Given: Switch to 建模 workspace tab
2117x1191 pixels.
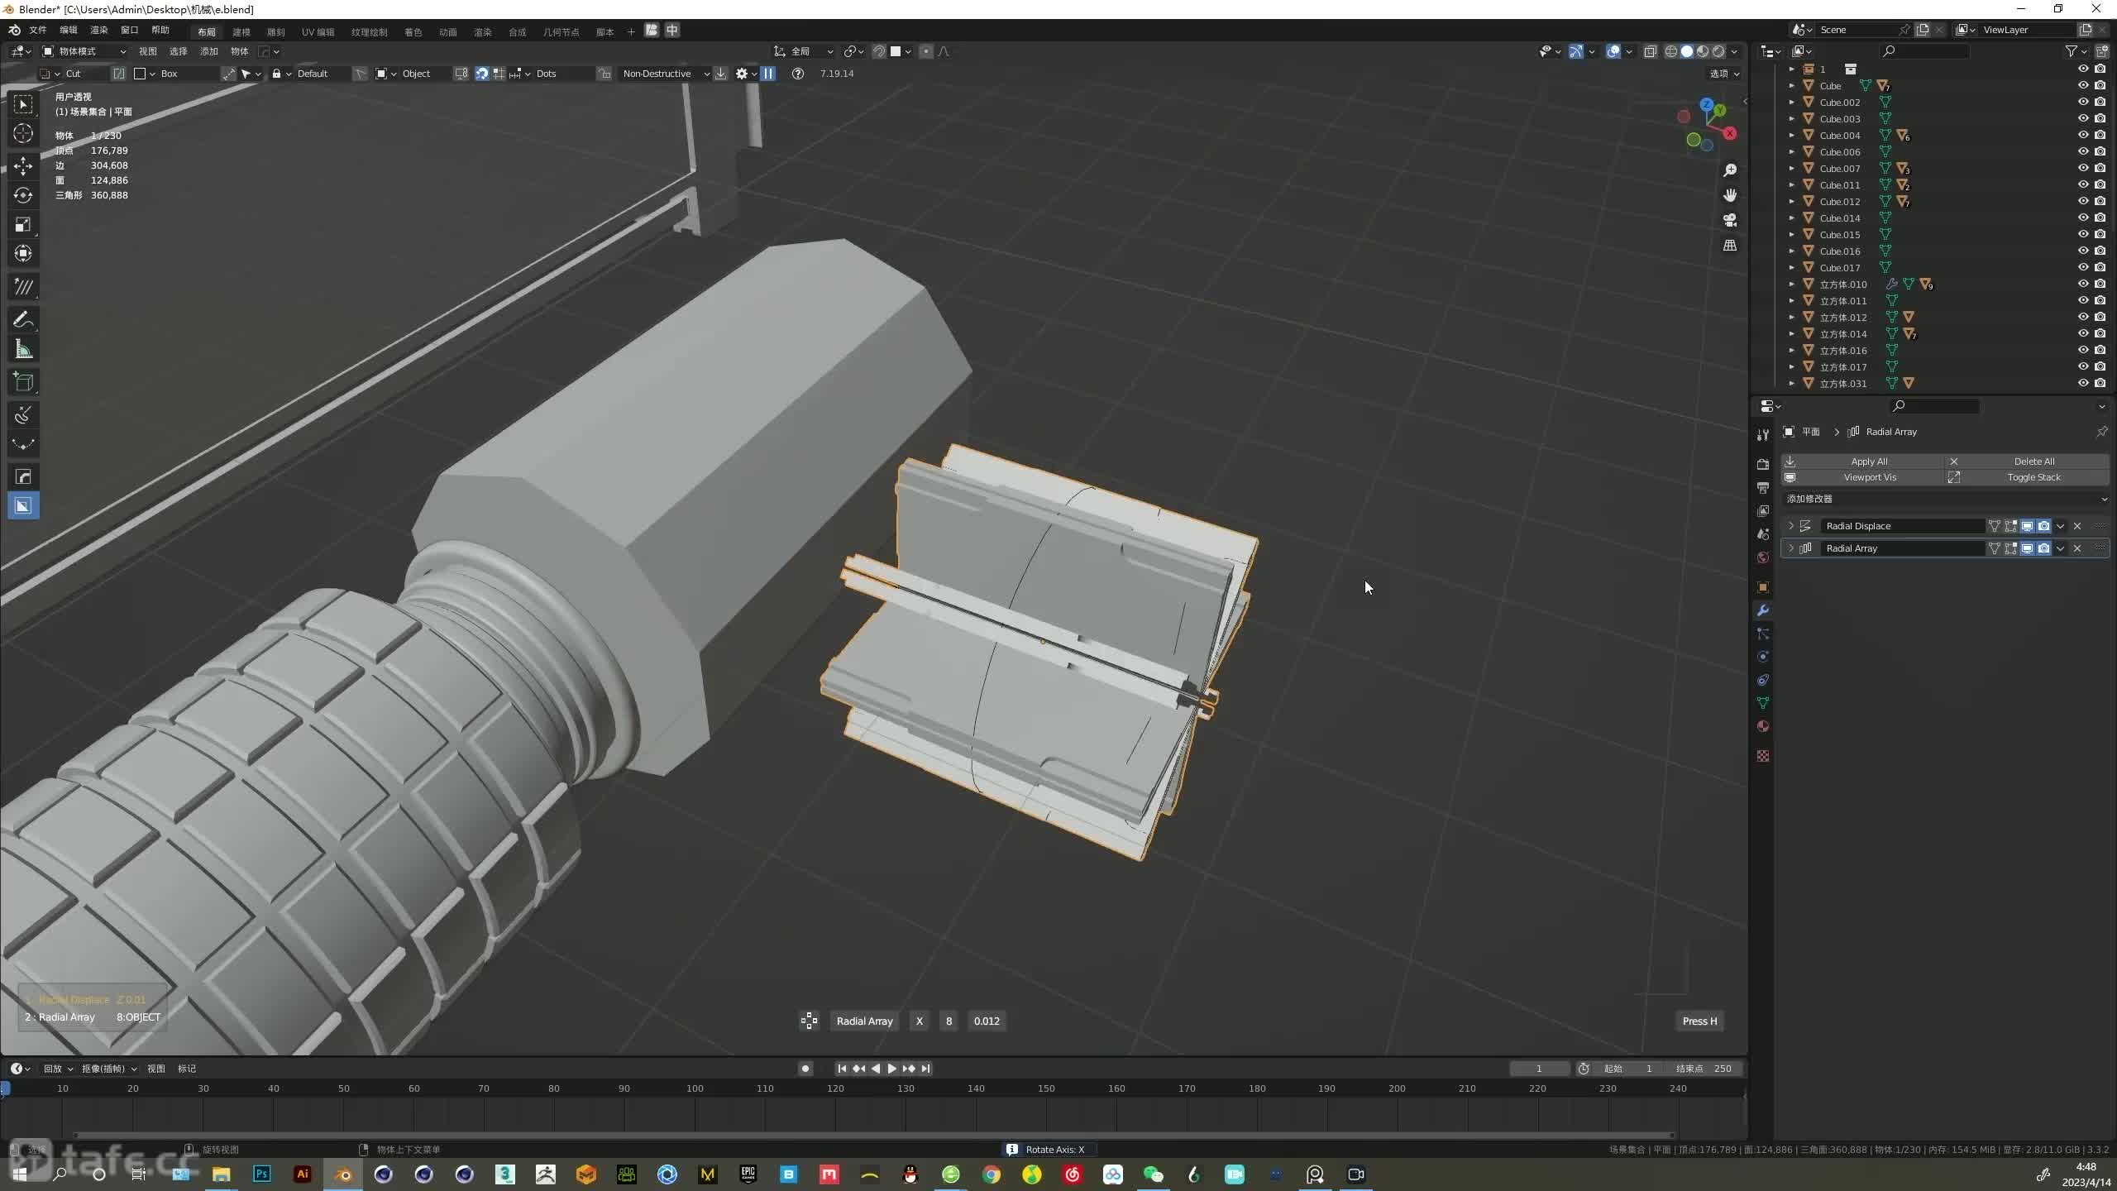Looking at the screenshot, I should (x=241, y=31).
